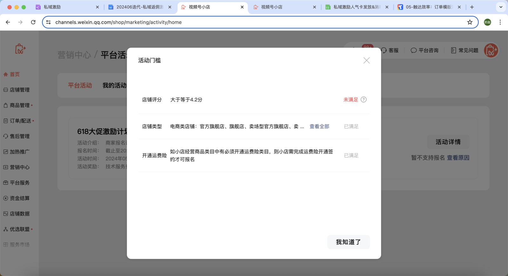Screen dimensions: 508x276
Task: Open the Chrome three-dot menu
Action: click(x=500, y=22)
